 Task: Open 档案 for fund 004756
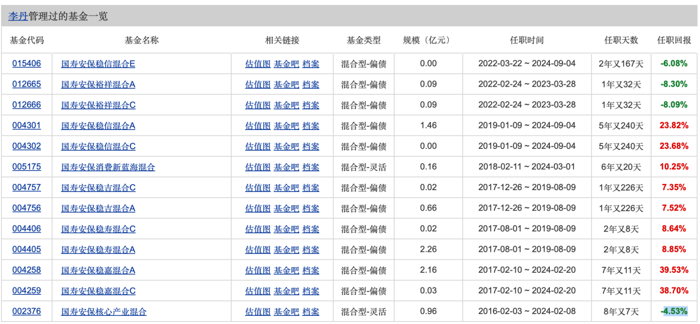pos(311,208)
